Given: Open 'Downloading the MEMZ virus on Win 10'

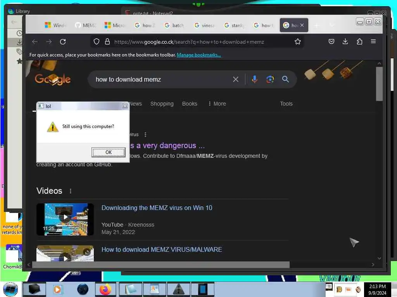Looking at the screenshot, I should click(x=157, y=208).
